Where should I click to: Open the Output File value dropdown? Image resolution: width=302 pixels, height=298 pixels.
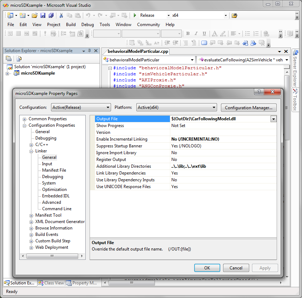tap(273, 119)
